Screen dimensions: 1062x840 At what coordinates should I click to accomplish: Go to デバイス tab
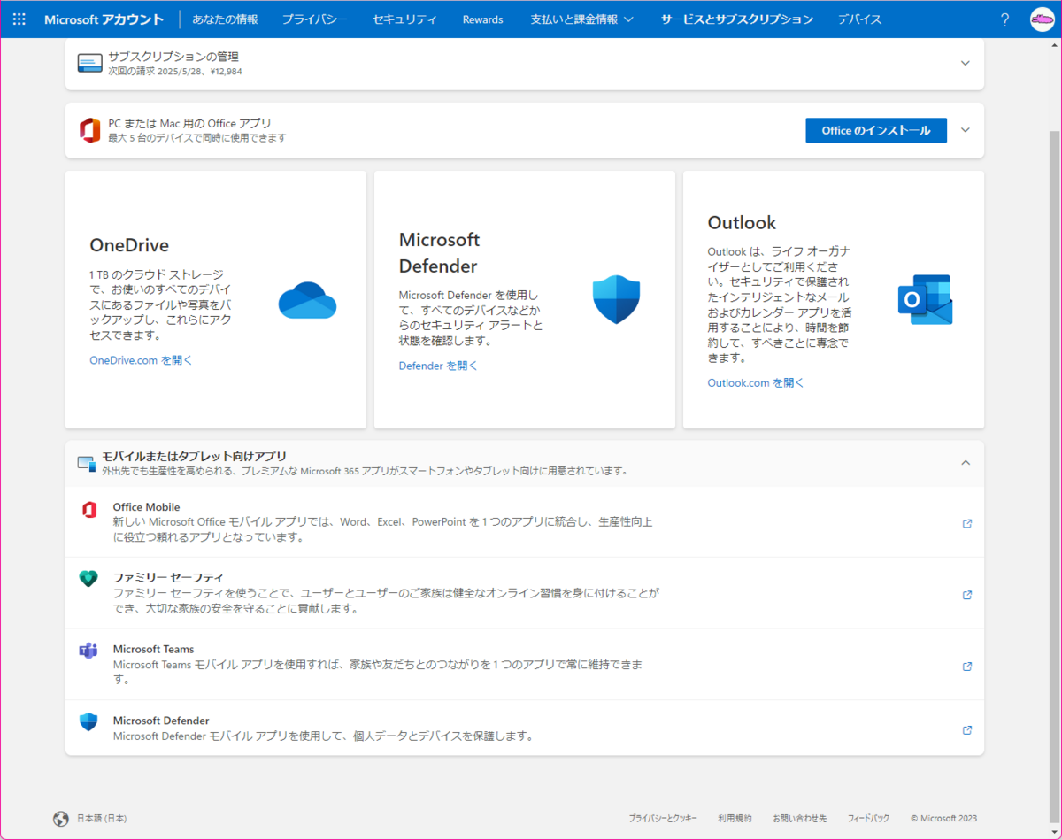click(x=859, y=19)
